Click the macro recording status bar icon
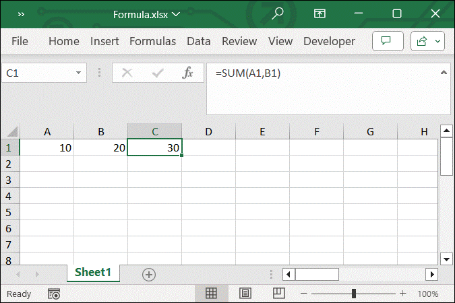The width and height of the screenshot is (455, 303). pyautogui.click(x=54, y=294)
